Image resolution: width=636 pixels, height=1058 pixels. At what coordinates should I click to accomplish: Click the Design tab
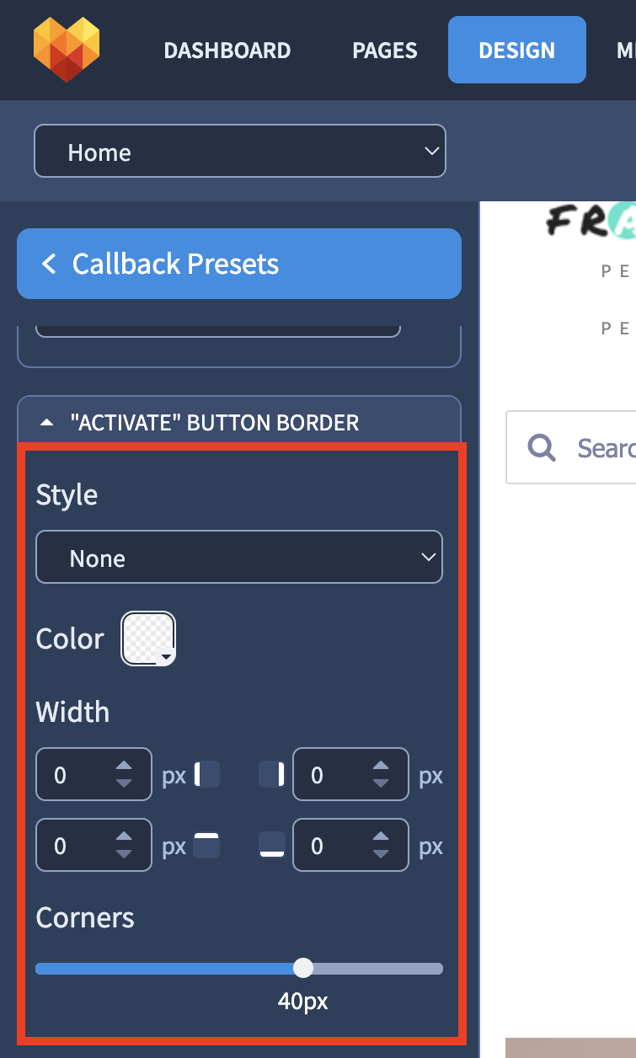click(517, 50)
